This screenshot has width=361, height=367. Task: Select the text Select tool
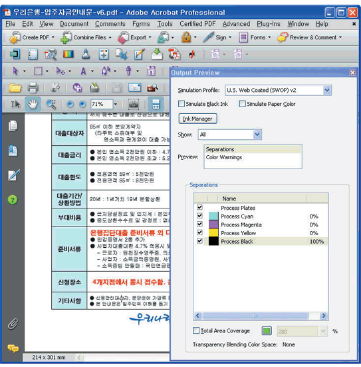(16, 104)
